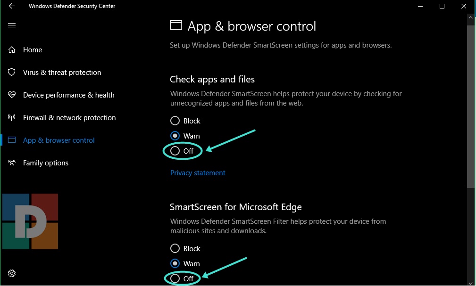Select Block under Check apps and files

click(x=175, y=121)
